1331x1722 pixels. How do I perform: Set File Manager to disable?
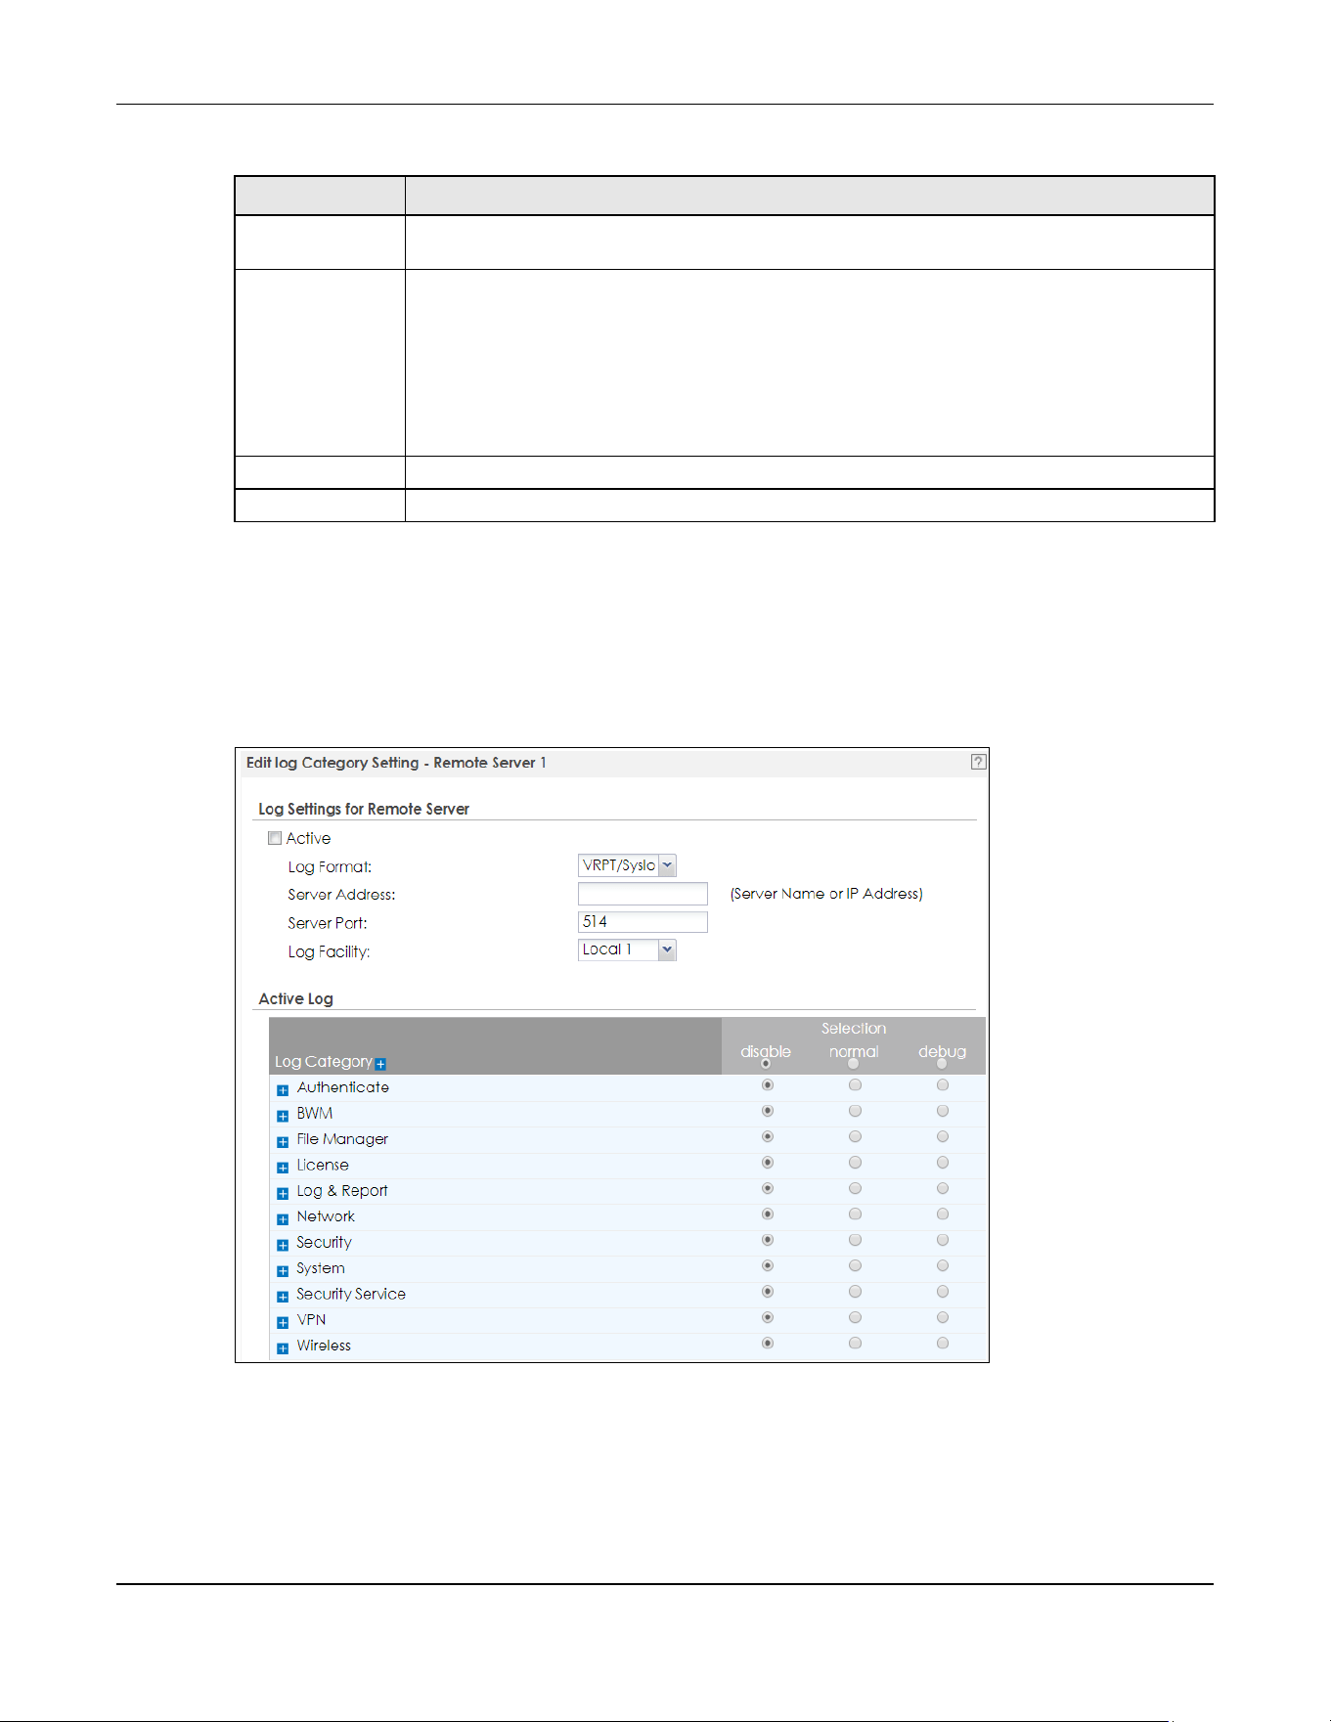pos(768,1136)
